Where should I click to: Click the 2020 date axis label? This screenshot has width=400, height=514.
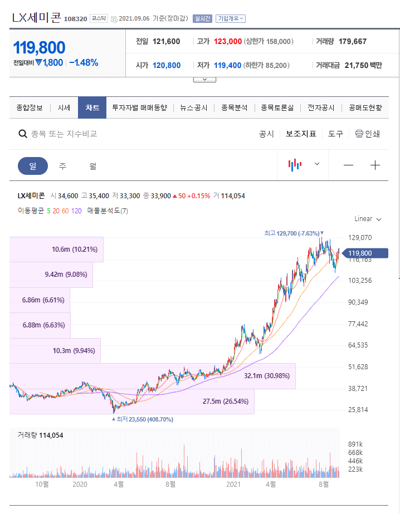click(80, 484)
